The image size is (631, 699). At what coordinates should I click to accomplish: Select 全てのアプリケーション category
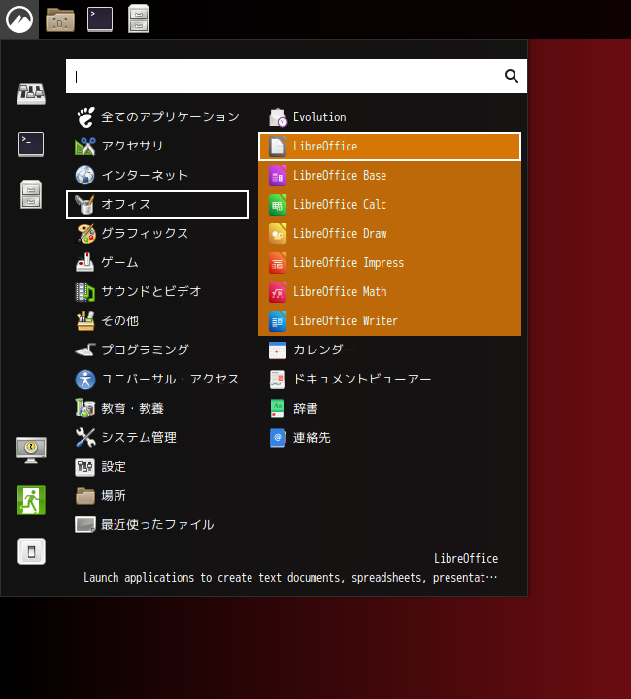tap(157, 117)
